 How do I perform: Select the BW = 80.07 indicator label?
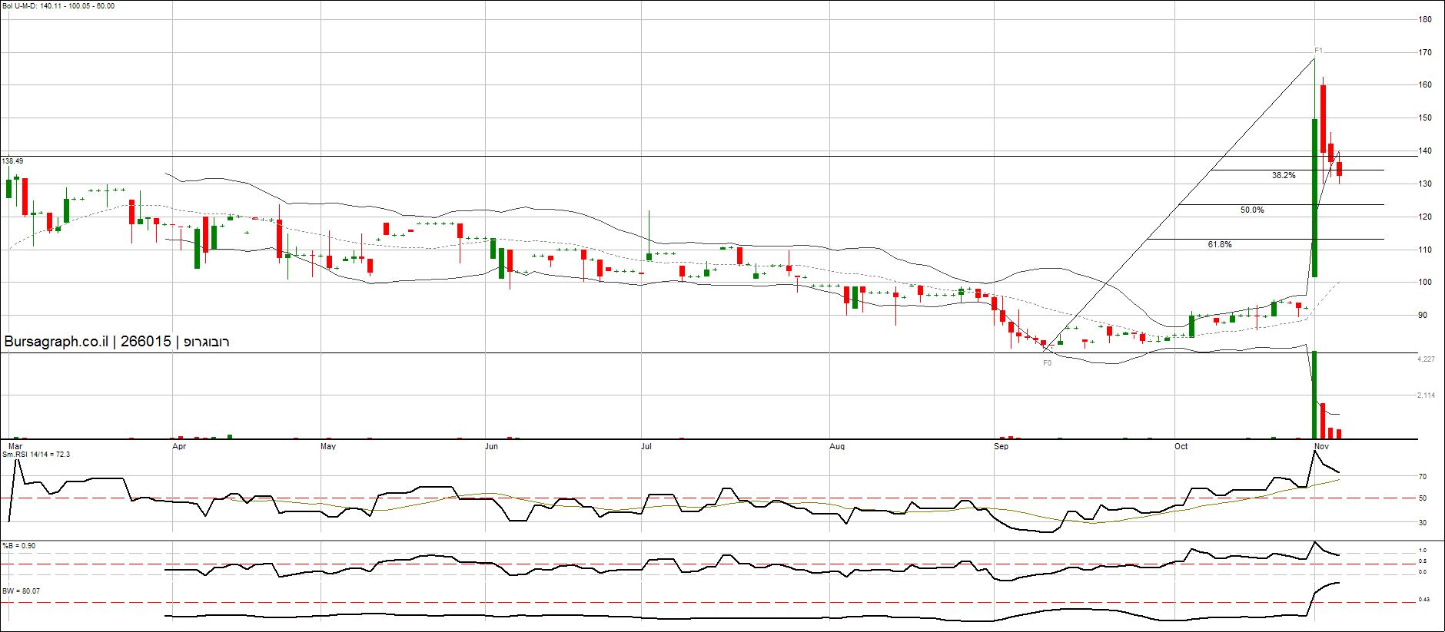21,591
